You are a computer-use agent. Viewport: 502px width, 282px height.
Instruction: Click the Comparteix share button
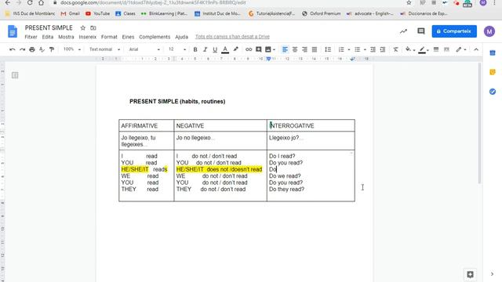tap(454, 31)
